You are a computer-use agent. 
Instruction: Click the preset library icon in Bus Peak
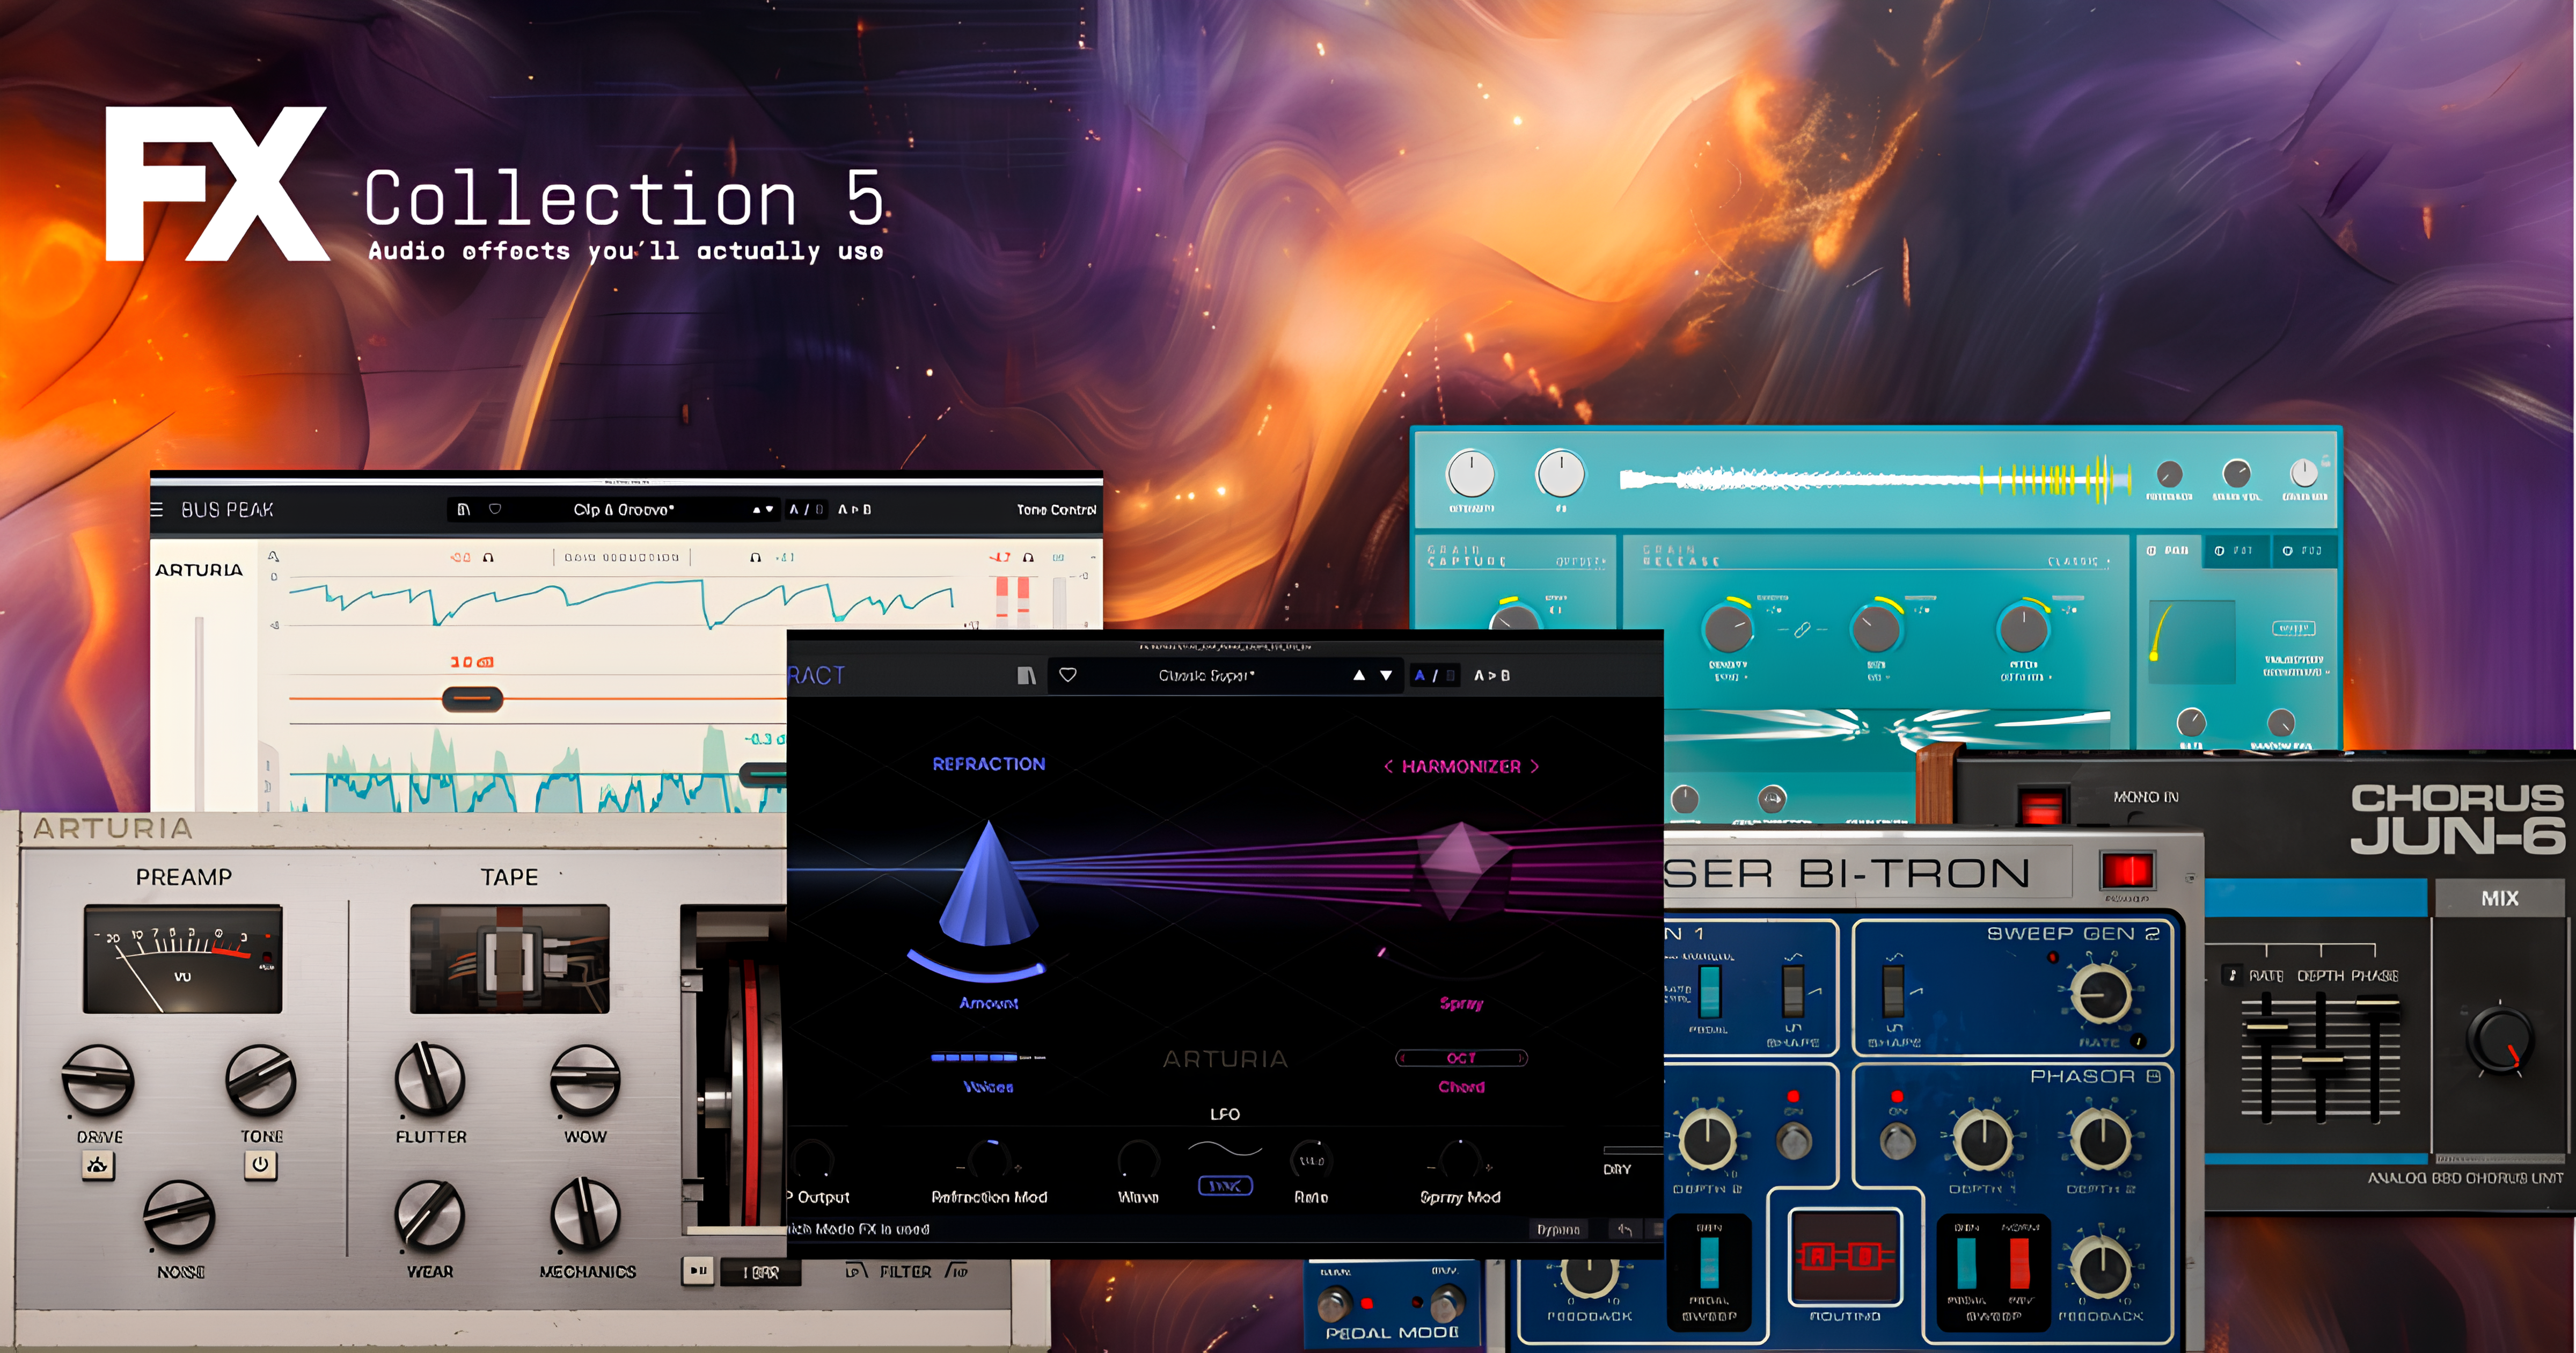(463, 510)
